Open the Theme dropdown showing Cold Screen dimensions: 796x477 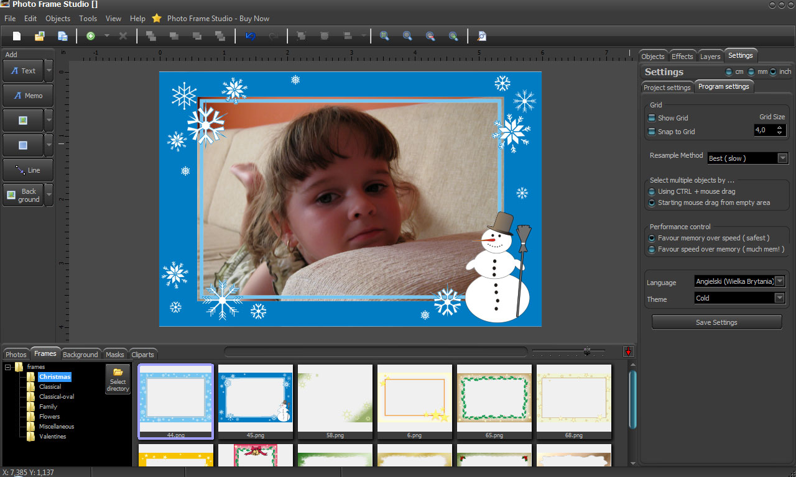point(779,298)
